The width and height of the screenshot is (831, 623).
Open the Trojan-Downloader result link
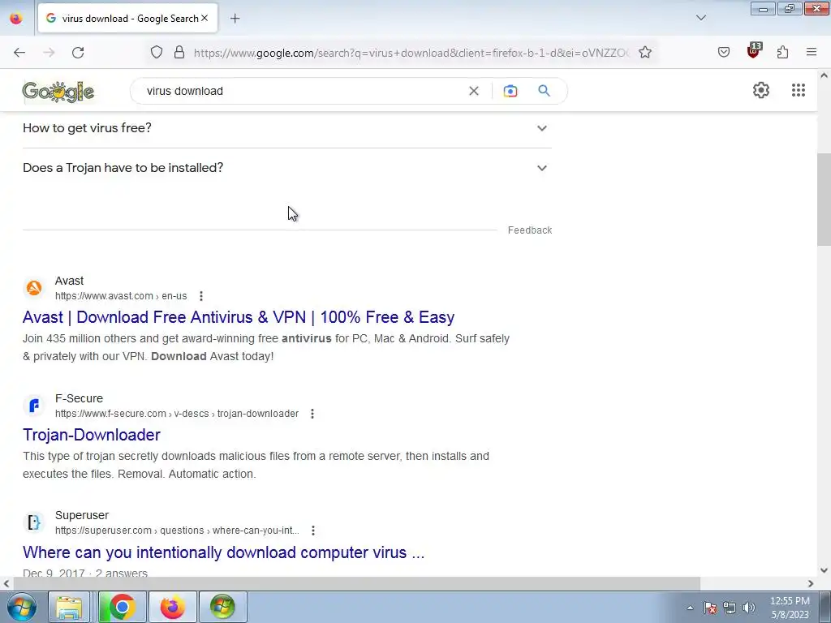tap(92, 435)
